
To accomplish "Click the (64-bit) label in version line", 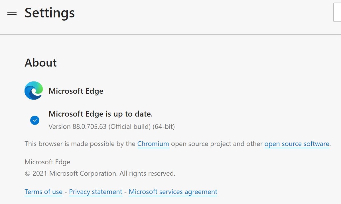I will 164,127.
